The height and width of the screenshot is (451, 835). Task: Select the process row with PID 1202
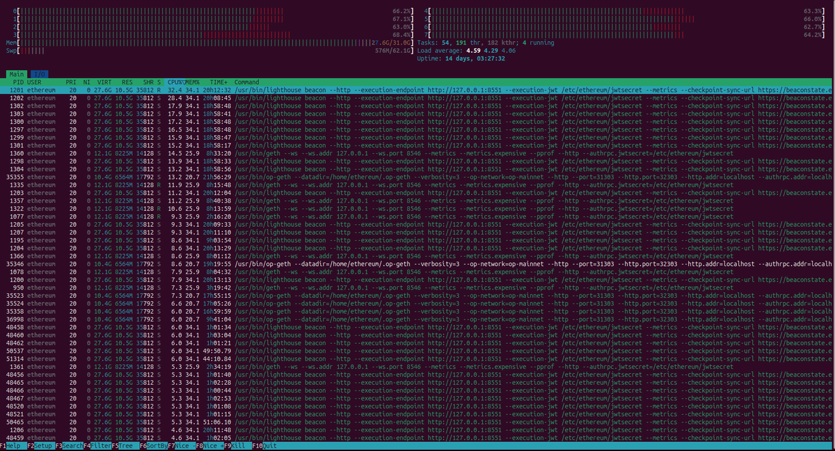(417, 97)
